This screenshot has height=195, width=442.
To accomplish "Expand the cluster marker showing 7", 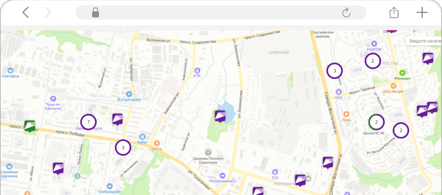I will pos(88,122).
